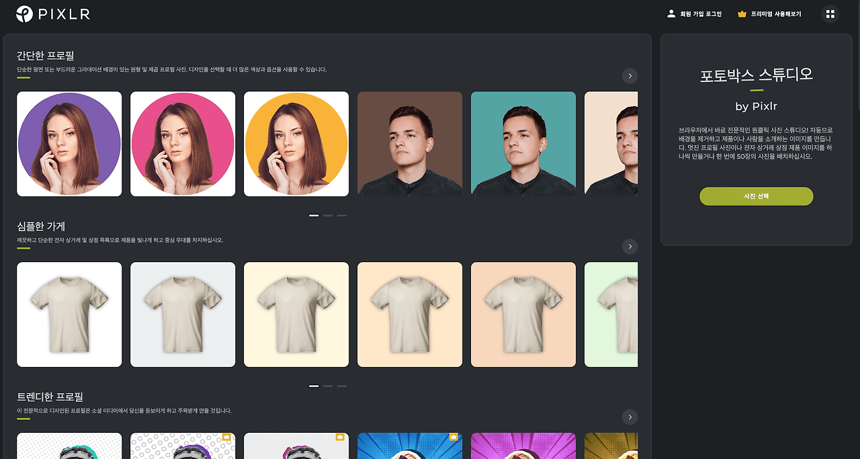Screen dimensions: 860x459
Task: Open 프리미엄 사용해보기 link
Action: click(x=776, y=13)
